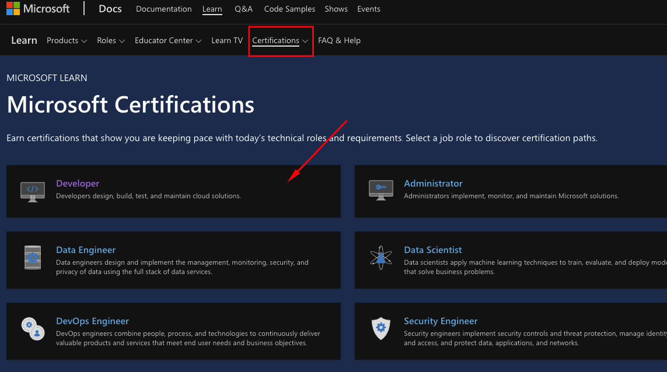This screenshot has height=372, width=667.
Task: Open the Developer certification link
Action: [x=78, y=183]
